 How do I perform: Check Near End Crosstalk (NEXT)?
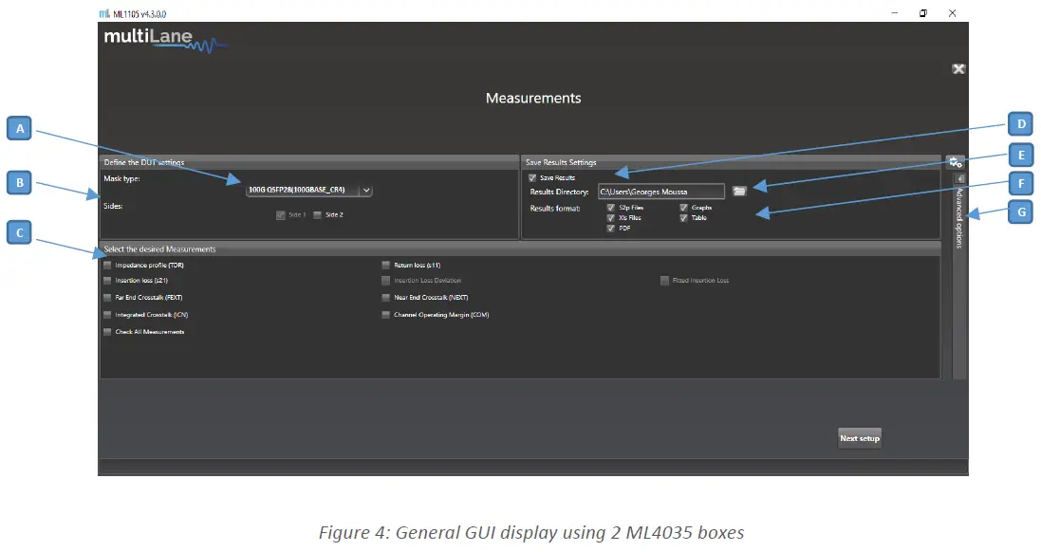pos(385,297)
